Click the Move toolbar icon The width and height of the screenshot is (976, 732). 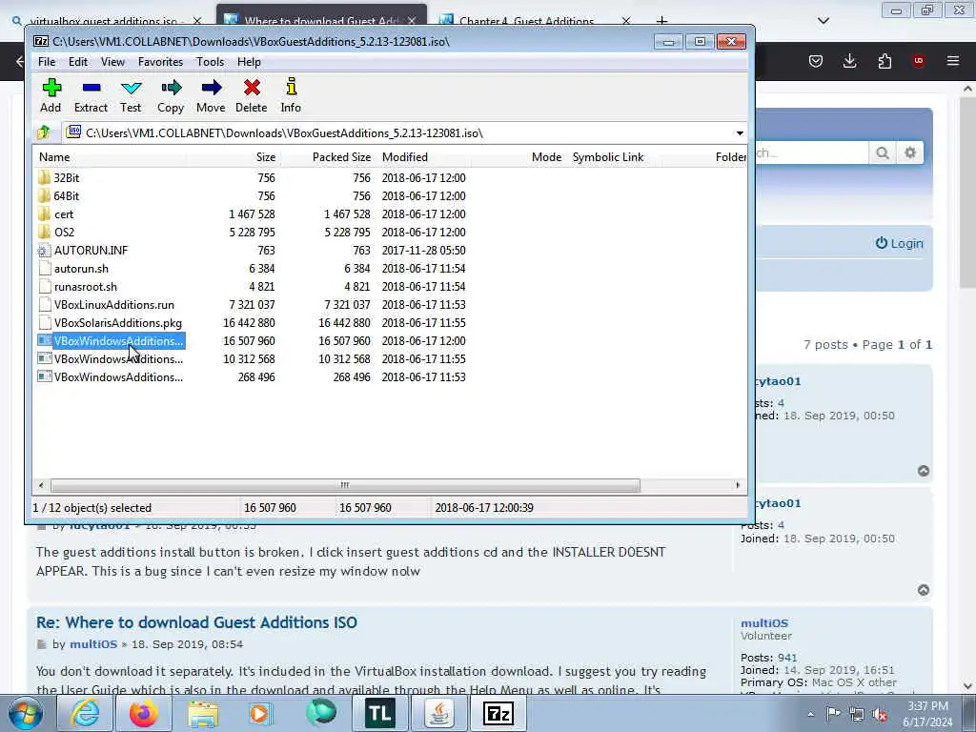click(211, 95)
